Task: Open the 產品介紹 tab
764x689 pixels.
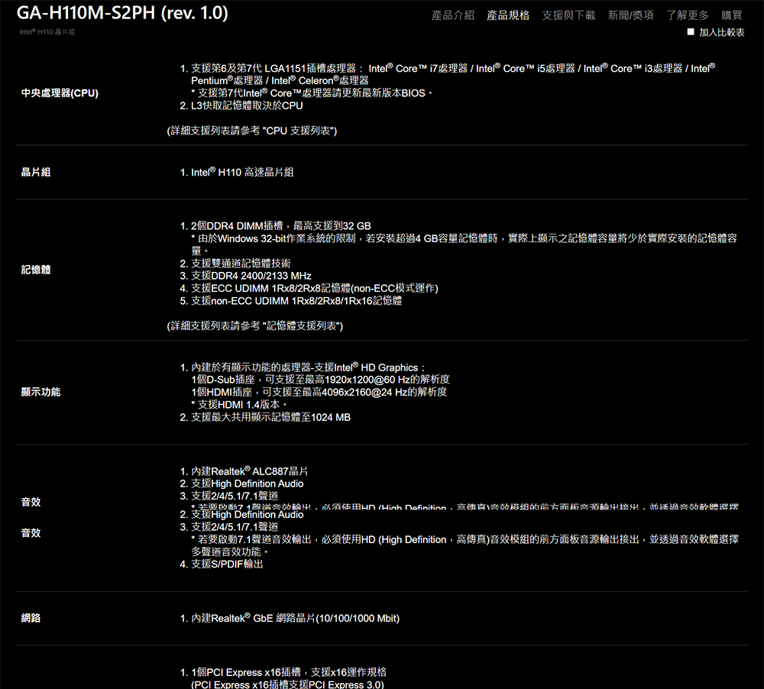Action: click(452, 15)
